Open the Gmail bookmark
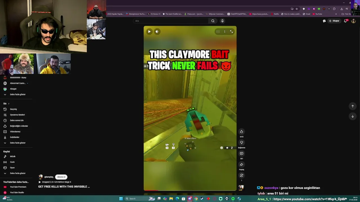Viewport: 360px width, 202px height. pyautogui.click(x=306, y=14)
